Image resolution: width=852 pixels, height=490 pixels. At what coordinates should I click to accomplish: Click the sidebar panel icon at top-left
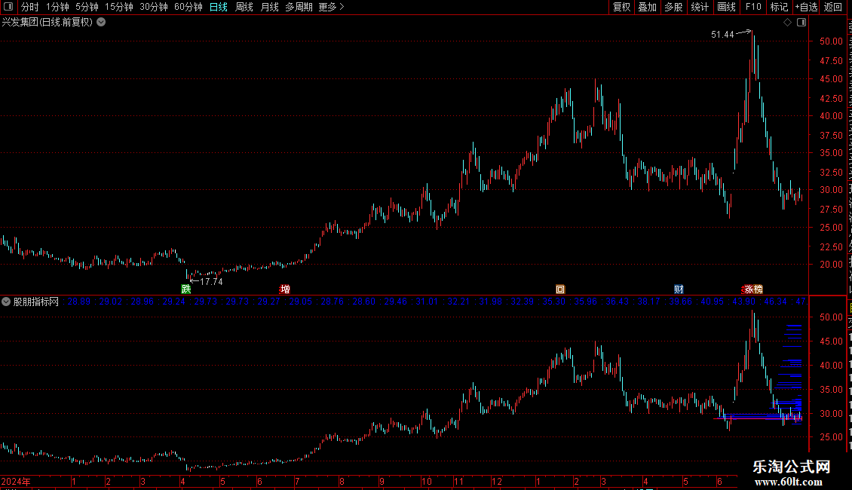[x=8, y=7]
